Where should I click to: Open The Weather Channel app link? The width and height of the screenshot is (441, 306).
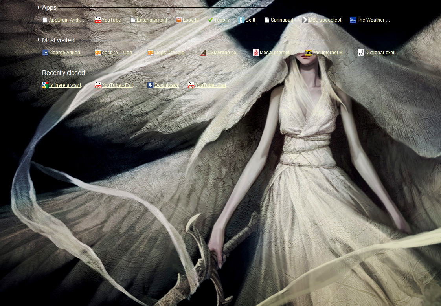point(373,20)
